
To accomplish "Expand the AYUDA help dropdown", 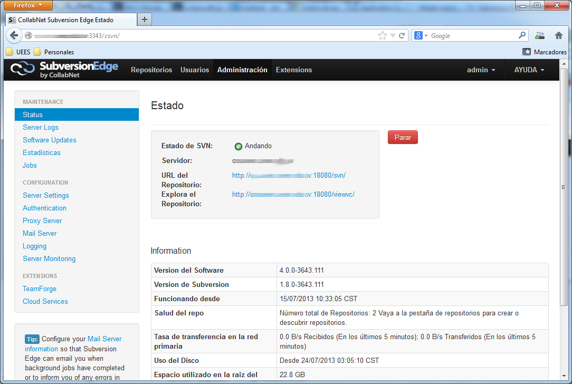I will pyautogui.click(x=529, y=70).
